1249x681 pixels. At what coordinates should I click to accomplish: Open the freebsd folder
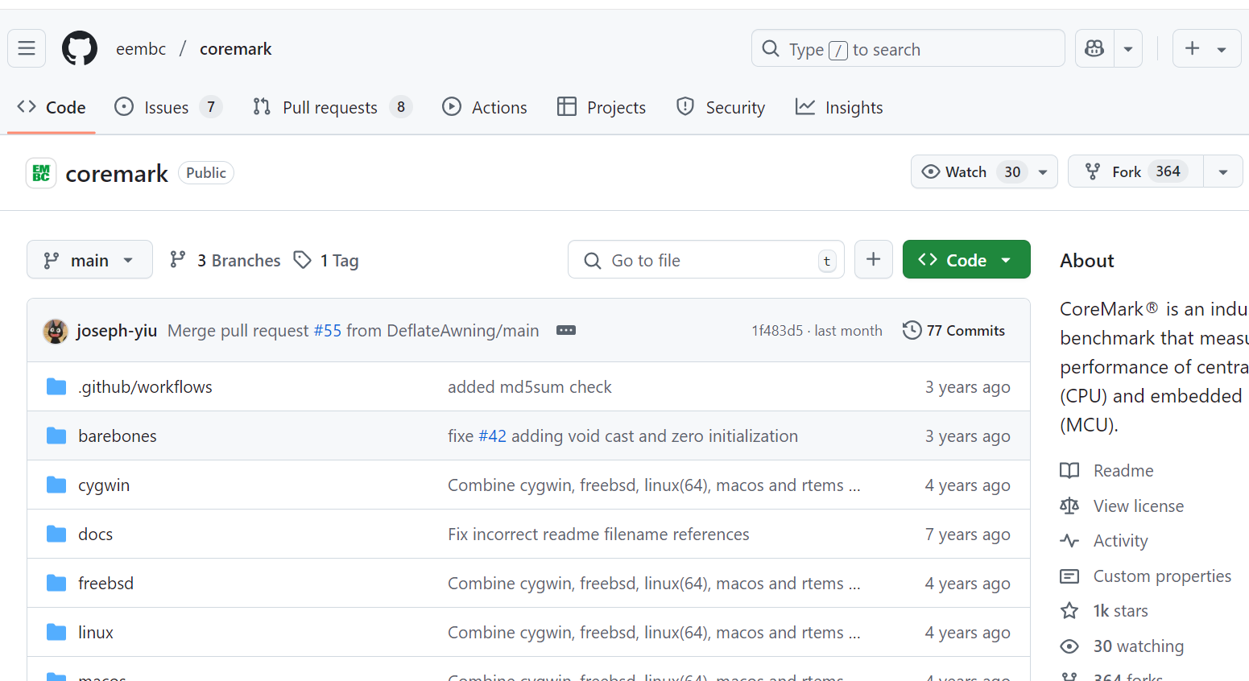coord(105,584)
